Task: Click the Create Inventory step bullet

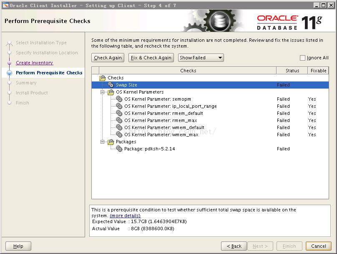Action: pos(9,63)
